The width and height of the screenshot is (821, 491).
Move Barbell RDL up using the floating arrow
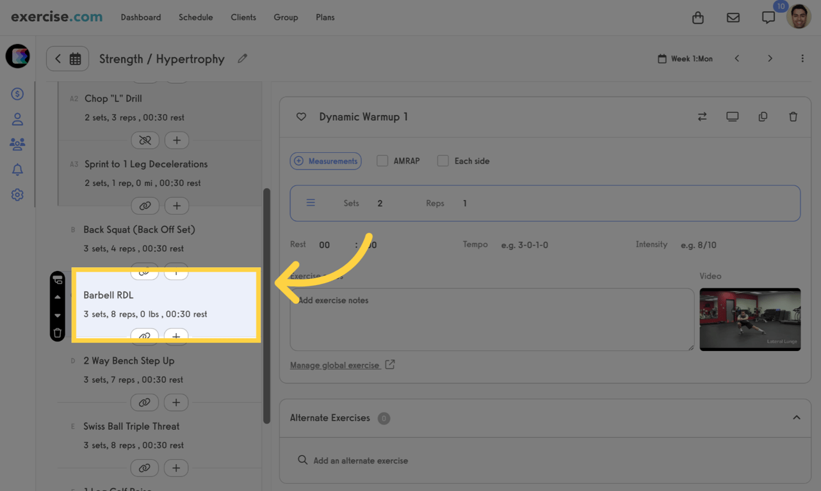tap(57, 295)
